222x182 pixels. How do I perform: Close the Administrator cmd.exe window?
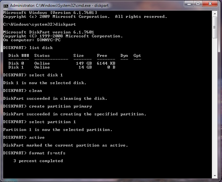click(x=210, y=4)
